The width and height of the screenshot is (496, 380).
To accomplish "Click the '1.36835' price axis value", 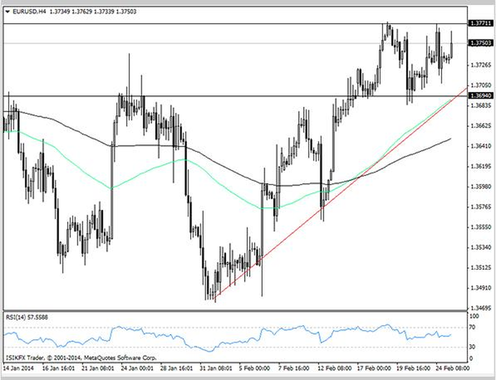I will (x=481, y=106).
